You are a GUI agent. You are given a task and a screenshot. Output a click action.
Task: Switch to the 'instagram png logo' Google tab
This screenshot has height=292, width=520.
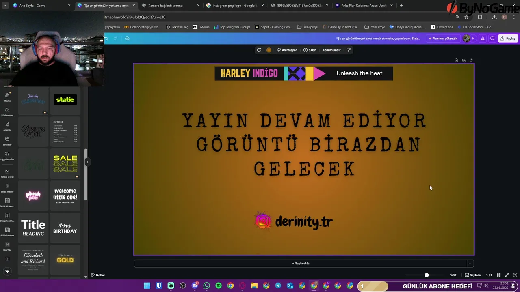tap(235, 5)
